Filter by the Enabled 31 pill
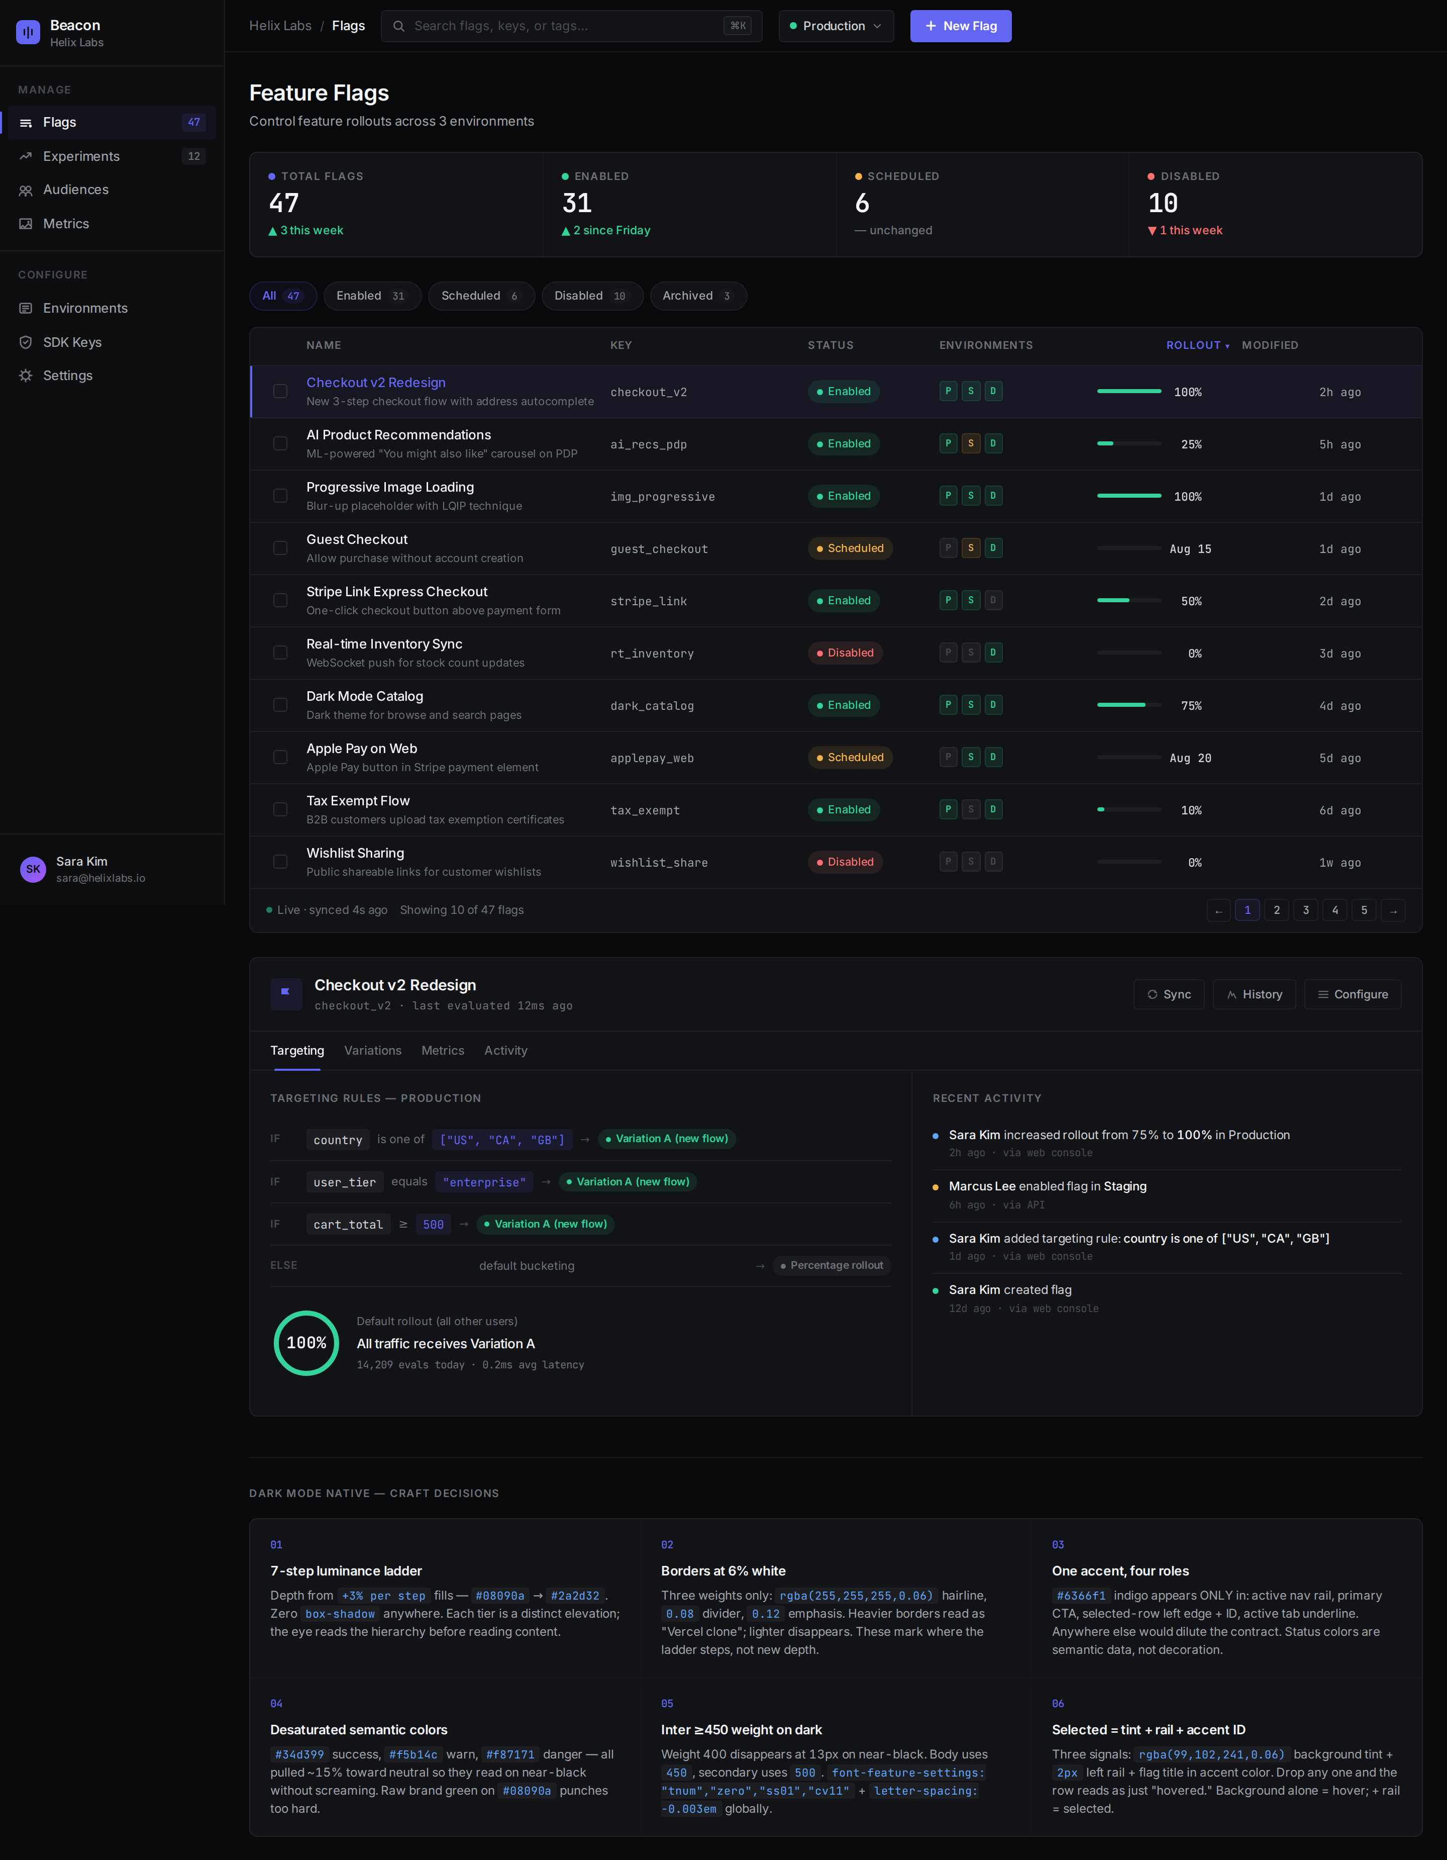This screenshot has height=1860, width=1447. click(x=372, y=297)
